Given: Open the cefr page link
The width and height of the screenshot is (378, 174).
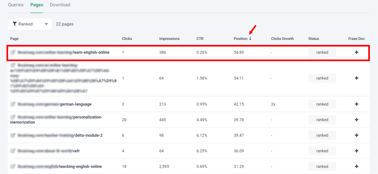Looking at the screenshot, I should point(48,151).
